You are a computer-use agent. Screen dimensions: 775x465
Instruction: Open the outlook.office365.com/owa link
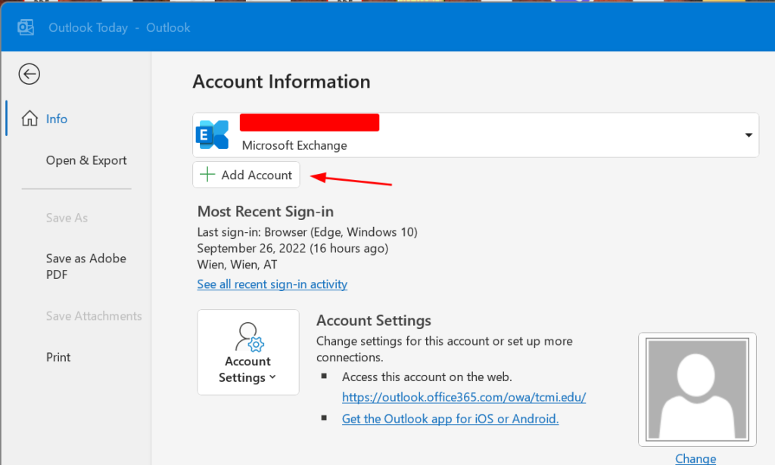(x=464, y=398)
